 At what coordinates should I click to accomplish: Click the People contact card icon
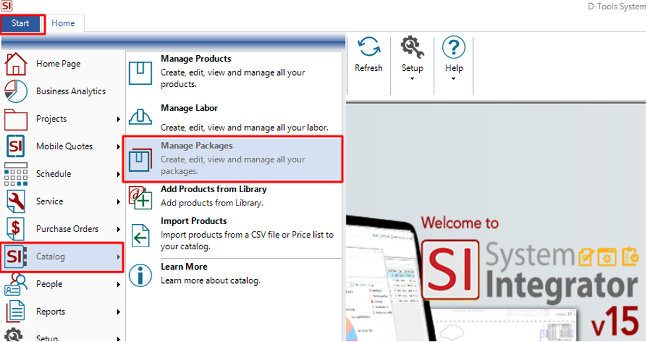tap(16, 284)
